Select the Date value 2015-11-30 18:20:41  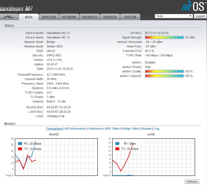click(60, 69)
